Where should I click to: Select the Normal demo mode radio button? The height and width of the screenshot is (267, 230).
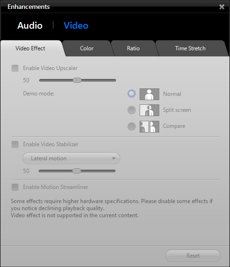[x=132, y=94]
